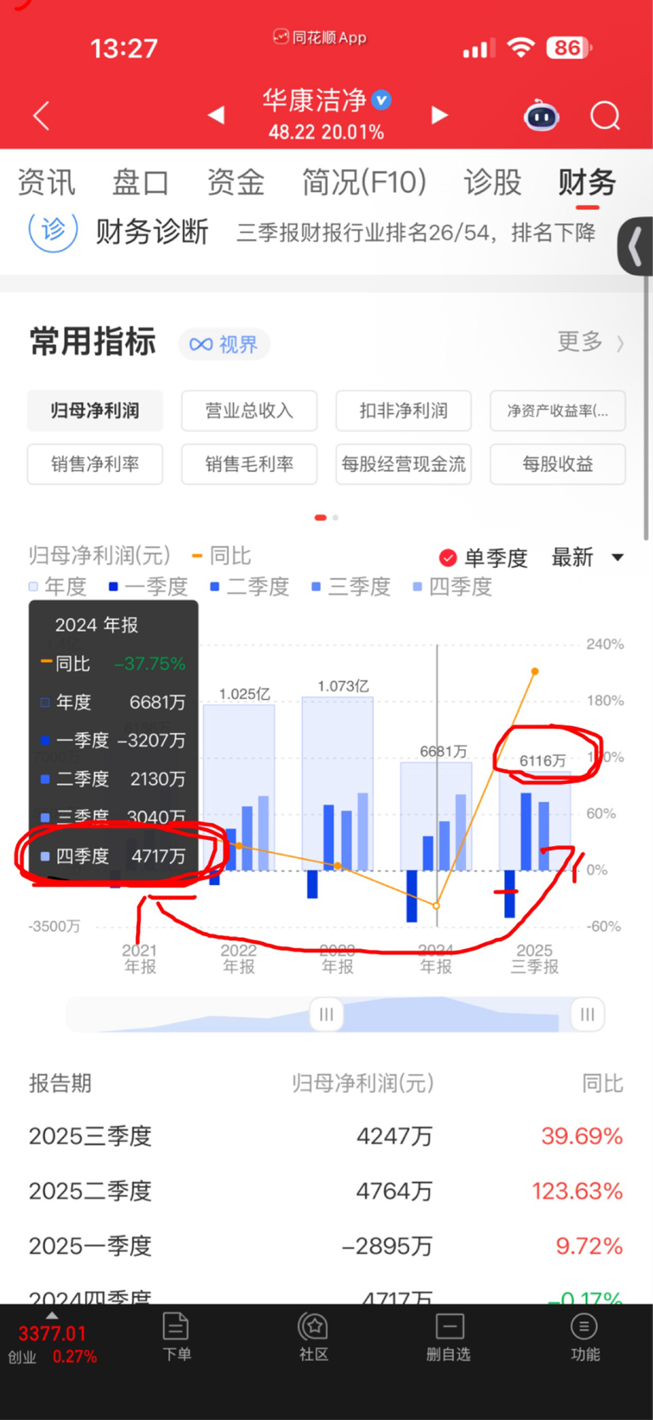653x1420 pixels.
Task: Tap the back arrow in the header
Action: click(41, 115)
